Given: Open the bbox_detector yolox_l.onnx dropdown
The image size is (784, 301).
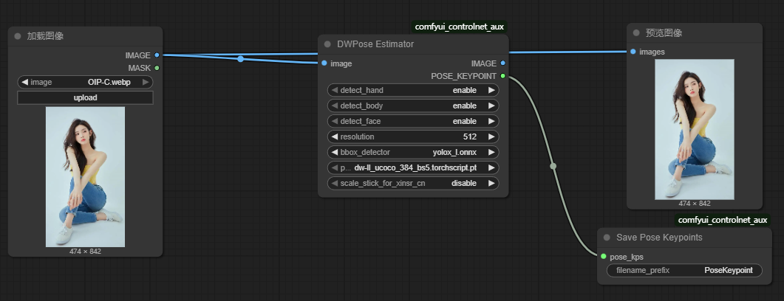Looking at the screenshot, I should coord(412,152).
